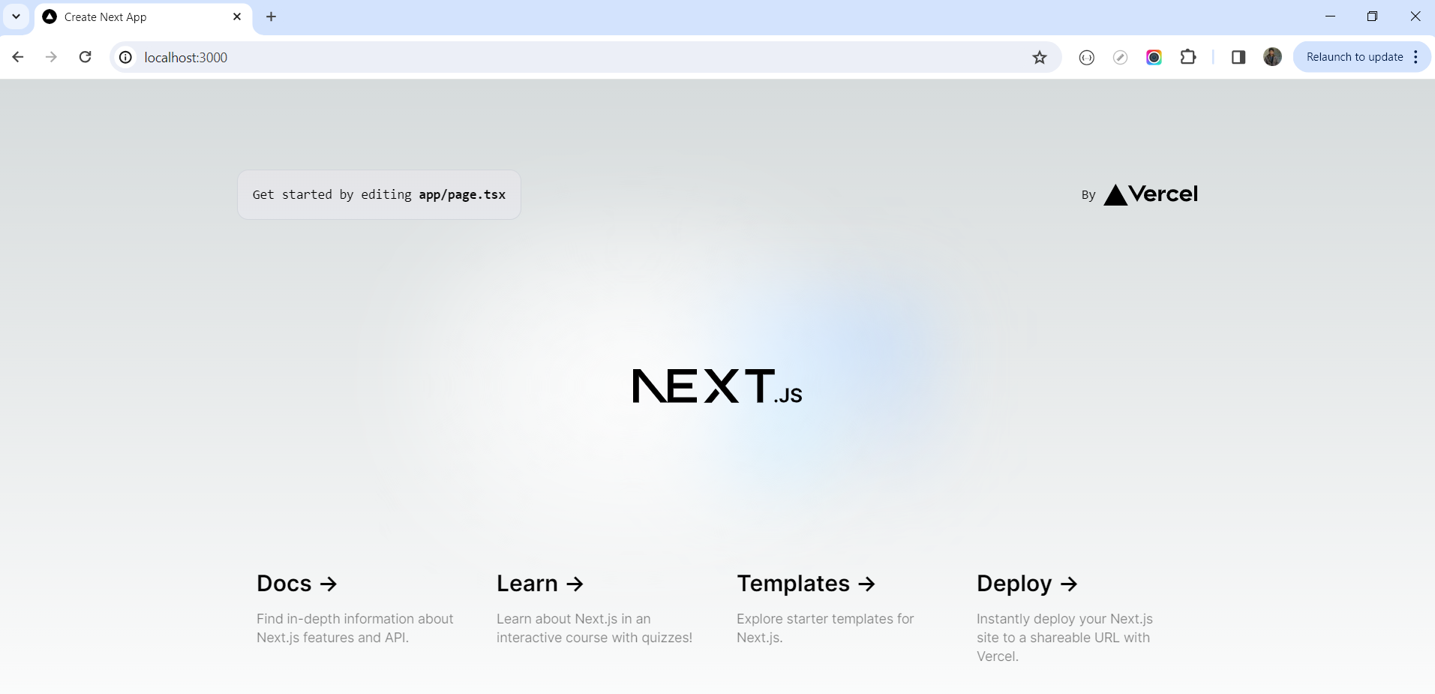Image resolution: width=1435 pixels, height=694 pixels.
Task: Open the circular brackets extension icon
Action: [1087, 57]
